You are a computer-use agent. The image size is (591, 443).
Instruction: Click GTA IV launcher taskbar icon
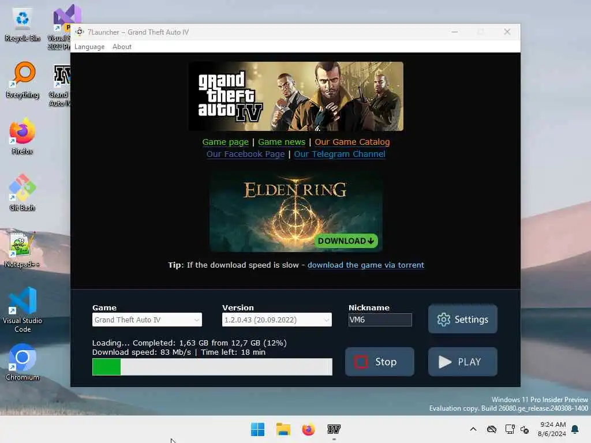click(x=334, y=429)
